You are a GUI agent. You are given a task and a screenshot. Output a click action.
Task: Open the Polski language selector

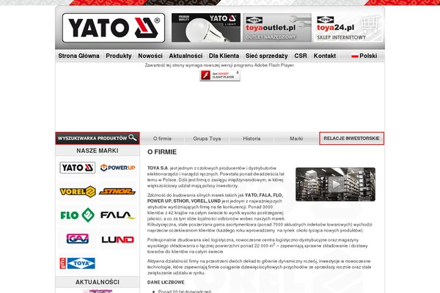(364, 56)
